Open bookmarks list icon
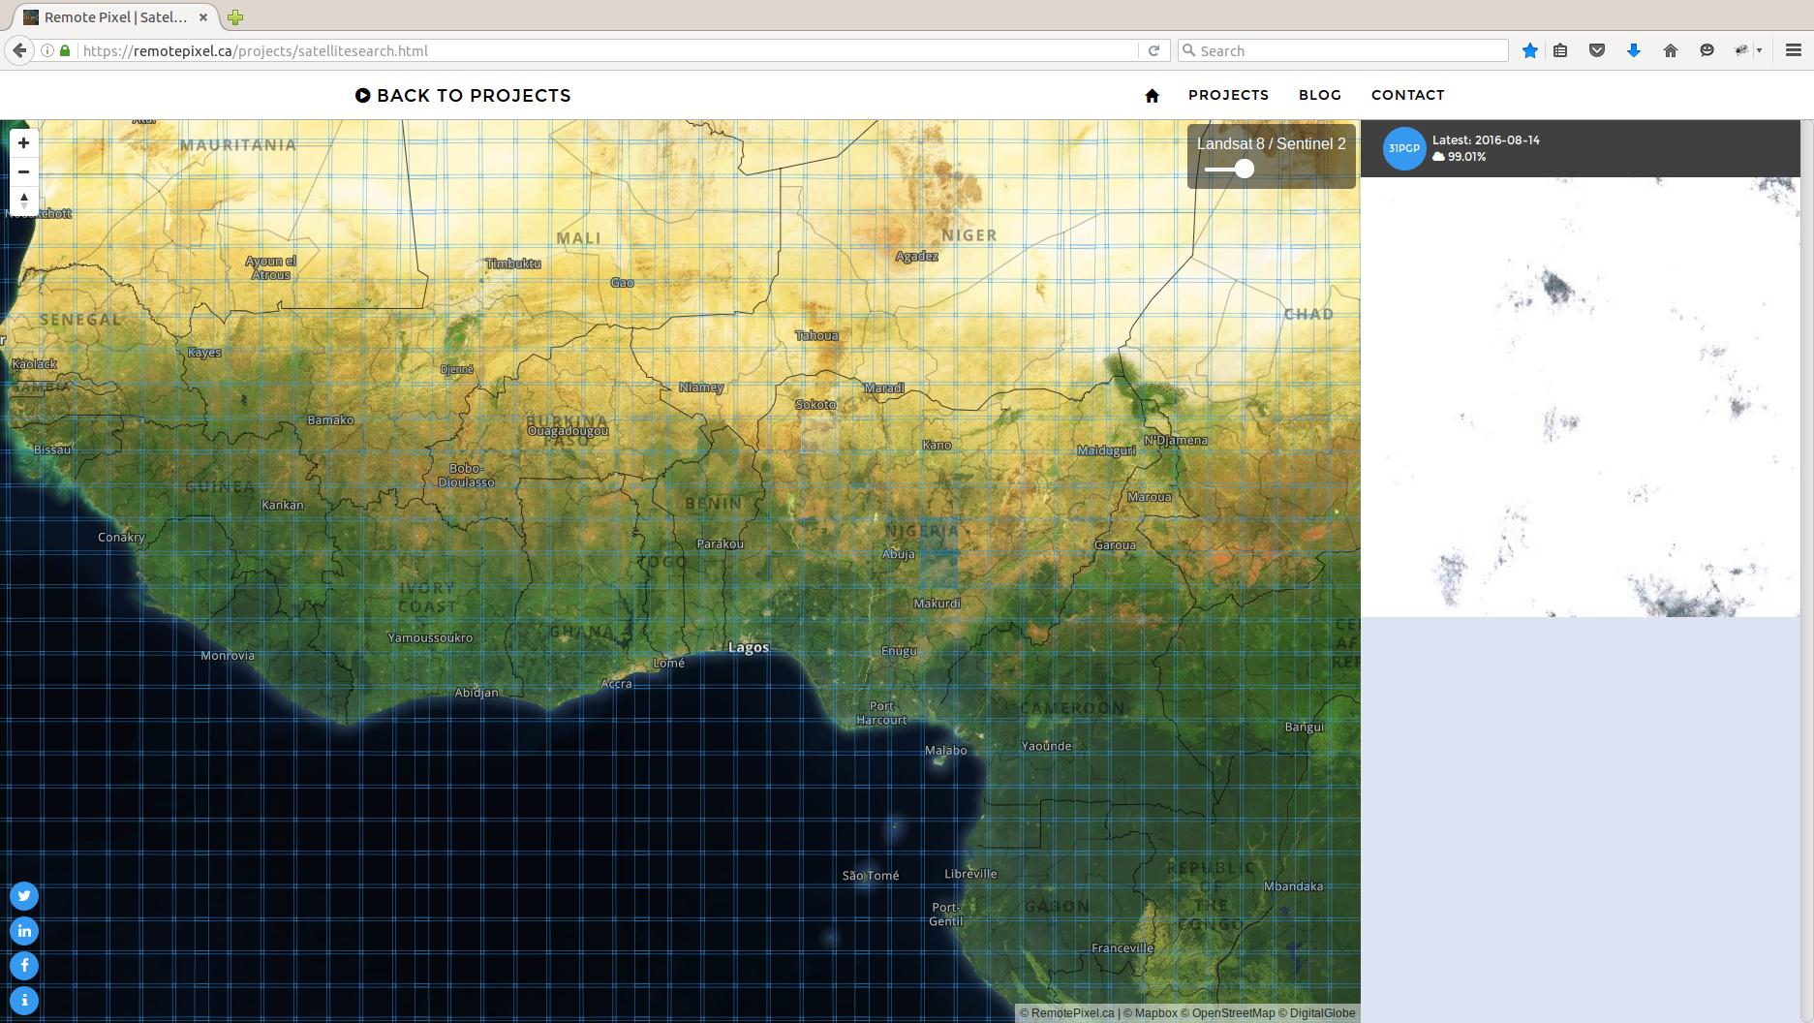 click(x=1560, y=50)
